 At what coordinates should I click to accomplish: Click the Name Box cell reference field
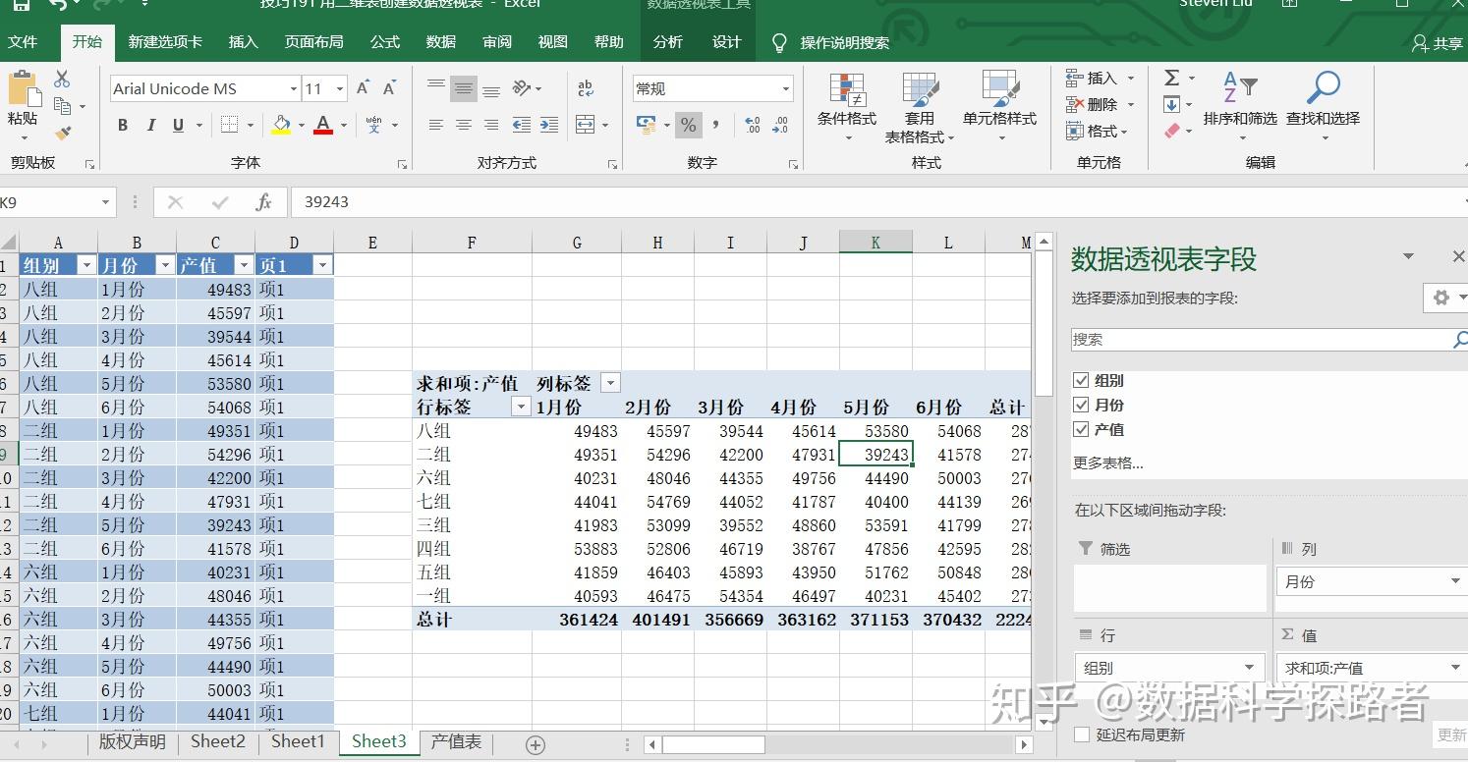coord(56,202)
